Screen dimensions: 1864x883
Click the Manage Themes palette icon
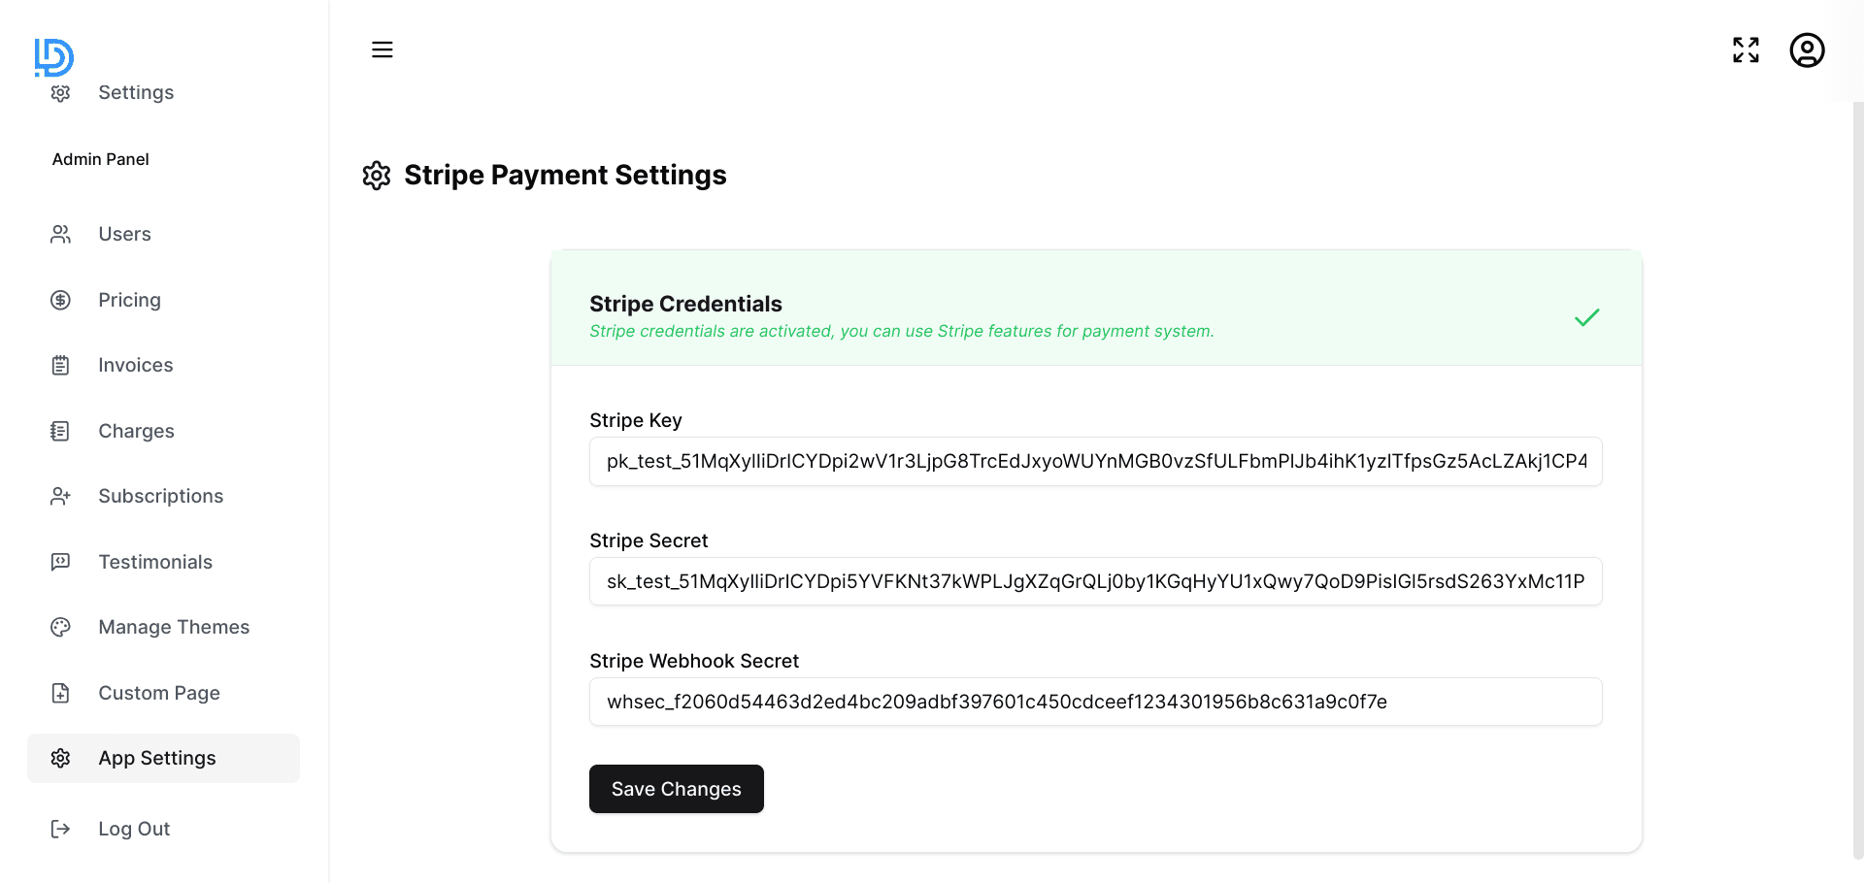pyautogui.click(x=60, y=628)
